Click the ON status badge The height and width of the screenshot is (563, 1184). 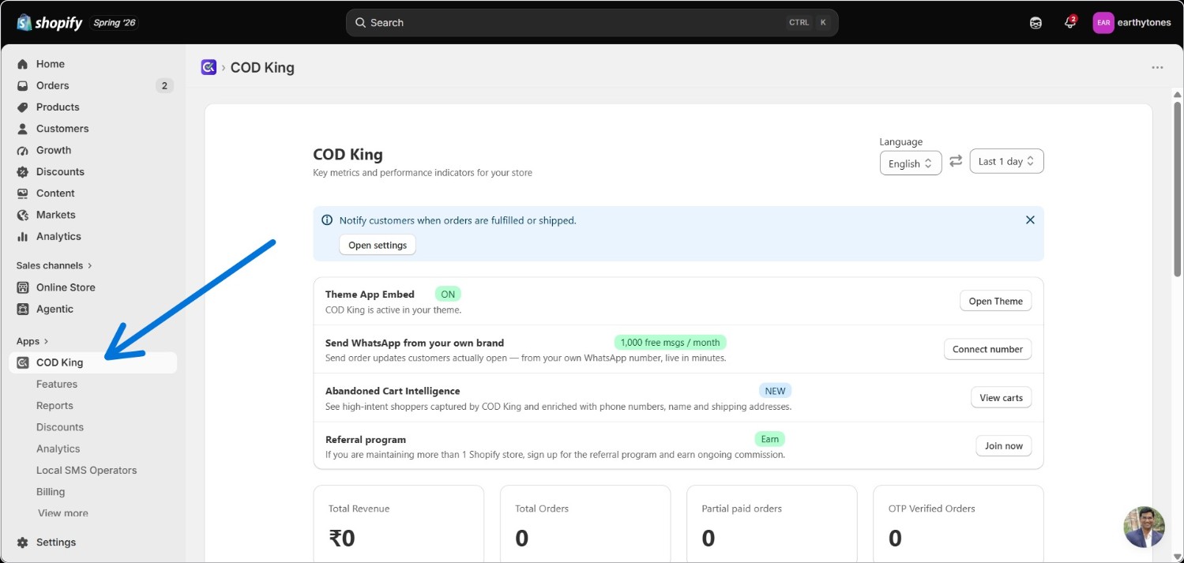tap(448, 294)
